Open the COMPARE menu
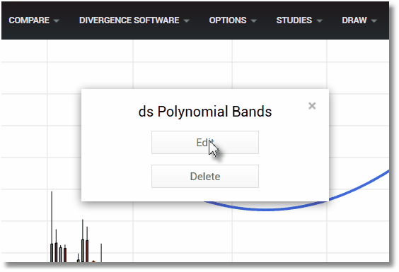 tap(29, 20)
